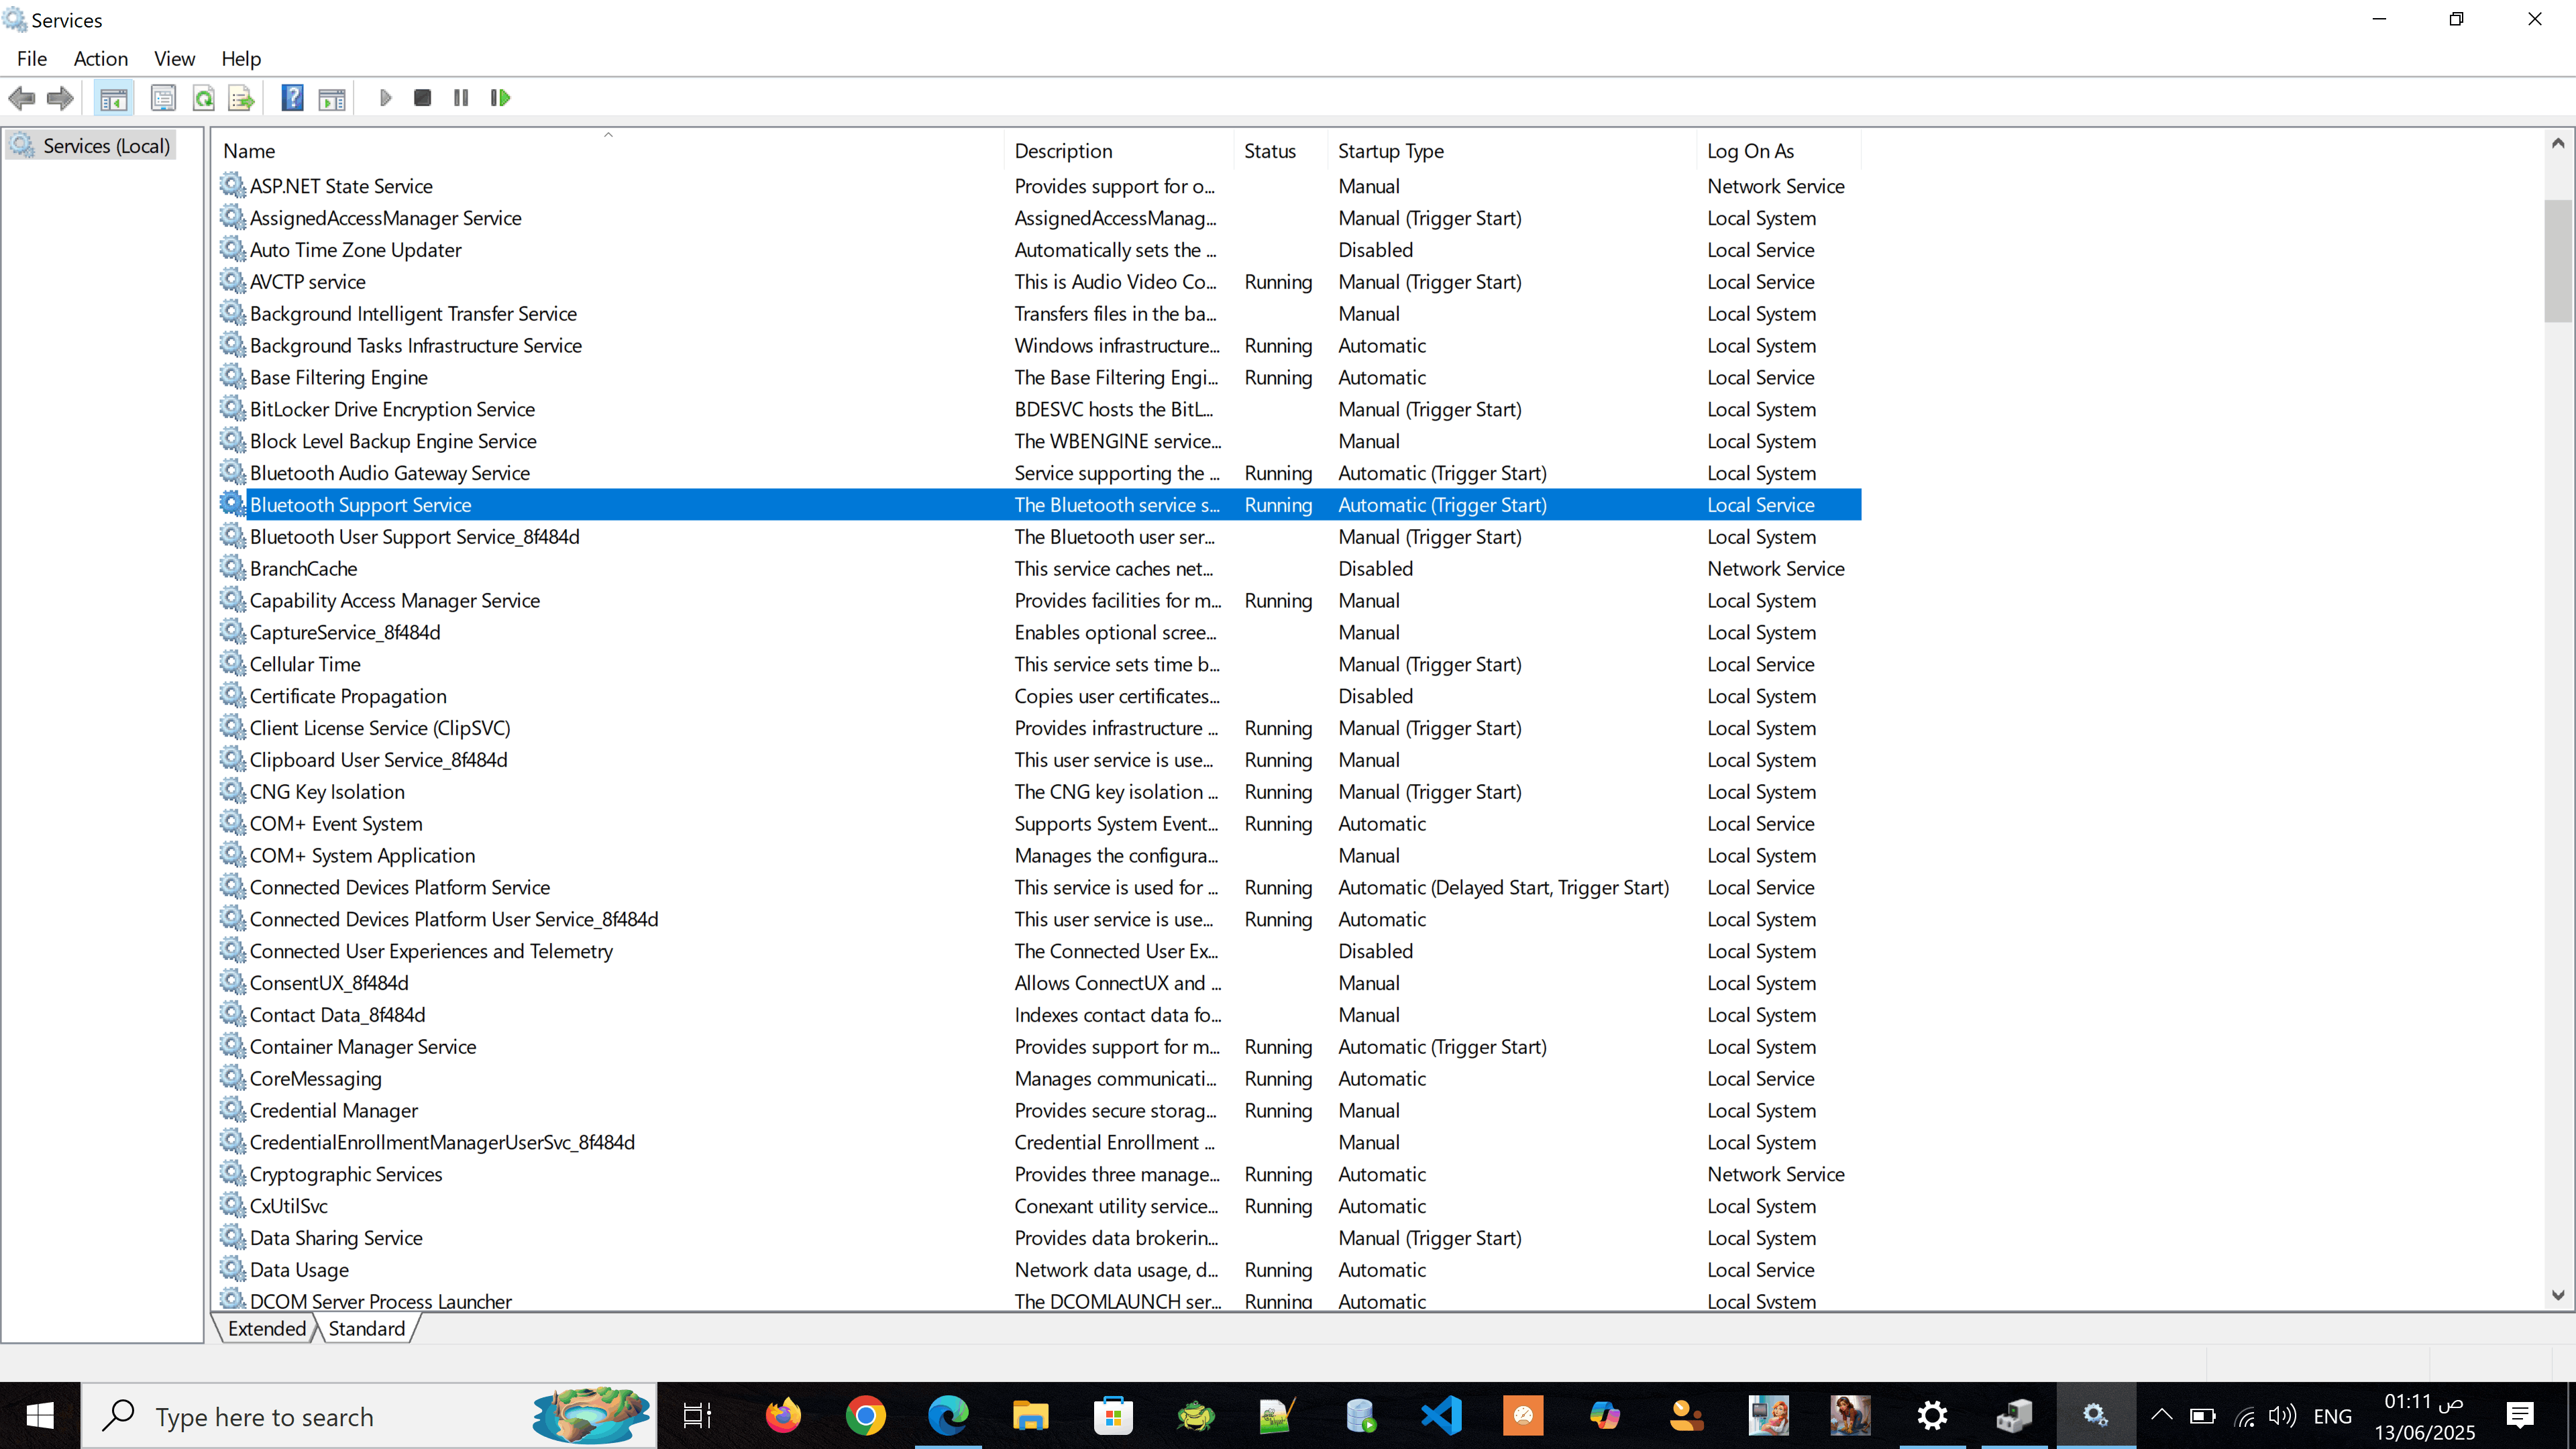Image resolution: width=2576 pixels, height=1449 pixels.
Task: Switch to the Standard tab
Action: [366, 1329]
